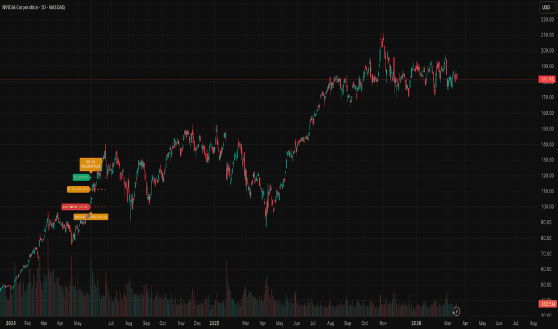Click the 210.00 price level on price scale
558x329 pixels.
(x=547, y=35)
